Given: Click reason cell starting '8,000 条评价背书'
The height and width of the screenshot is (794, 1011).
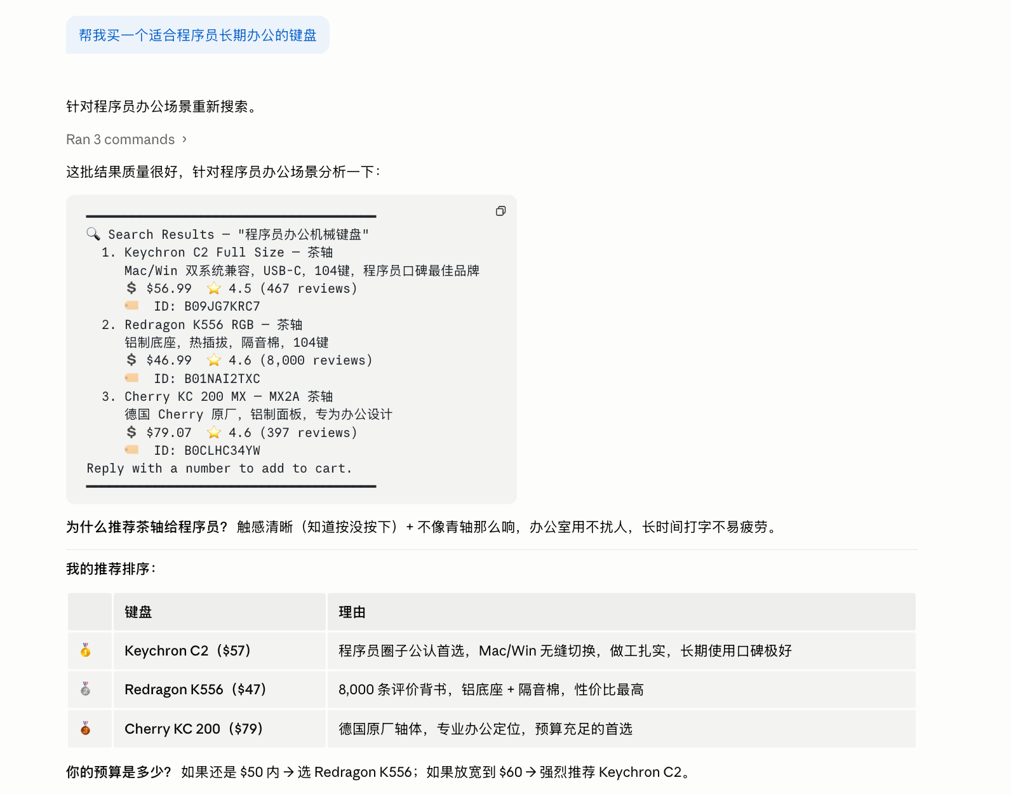Looking at the screenshot, I should coord(622,689).
